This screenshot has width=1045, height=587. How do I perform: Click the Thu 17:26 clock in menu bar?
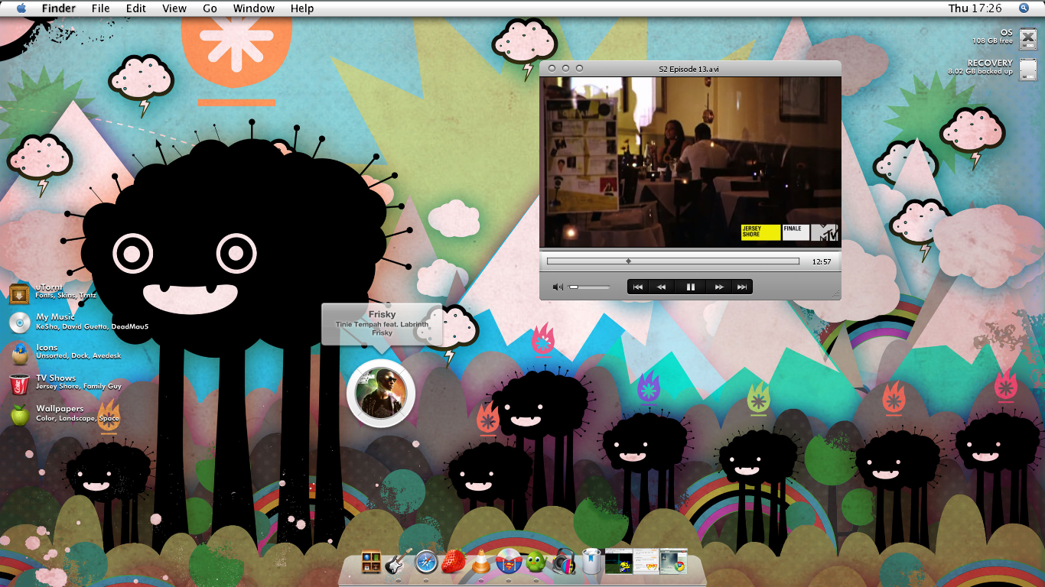[975, 8]
